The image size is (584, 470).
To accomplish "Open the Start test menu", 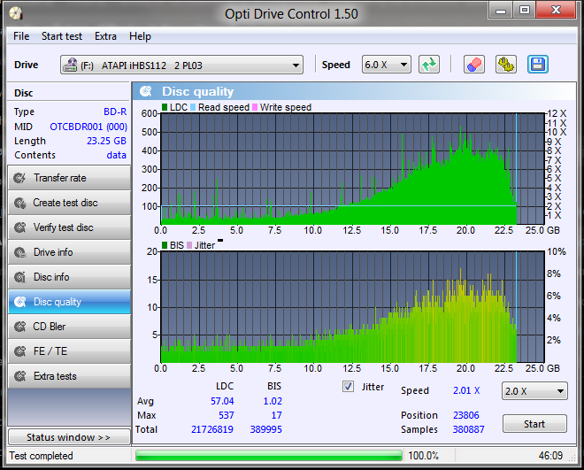I will tap(62, 36).
